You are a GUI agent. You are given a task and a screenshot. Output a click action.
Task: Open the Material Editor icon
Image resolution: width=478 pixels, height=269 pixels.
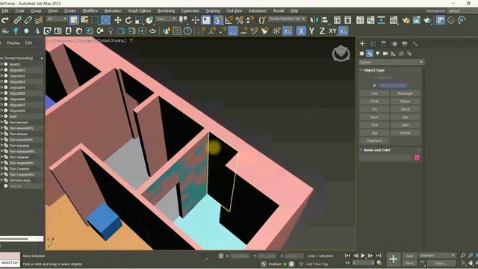(394, 20)
